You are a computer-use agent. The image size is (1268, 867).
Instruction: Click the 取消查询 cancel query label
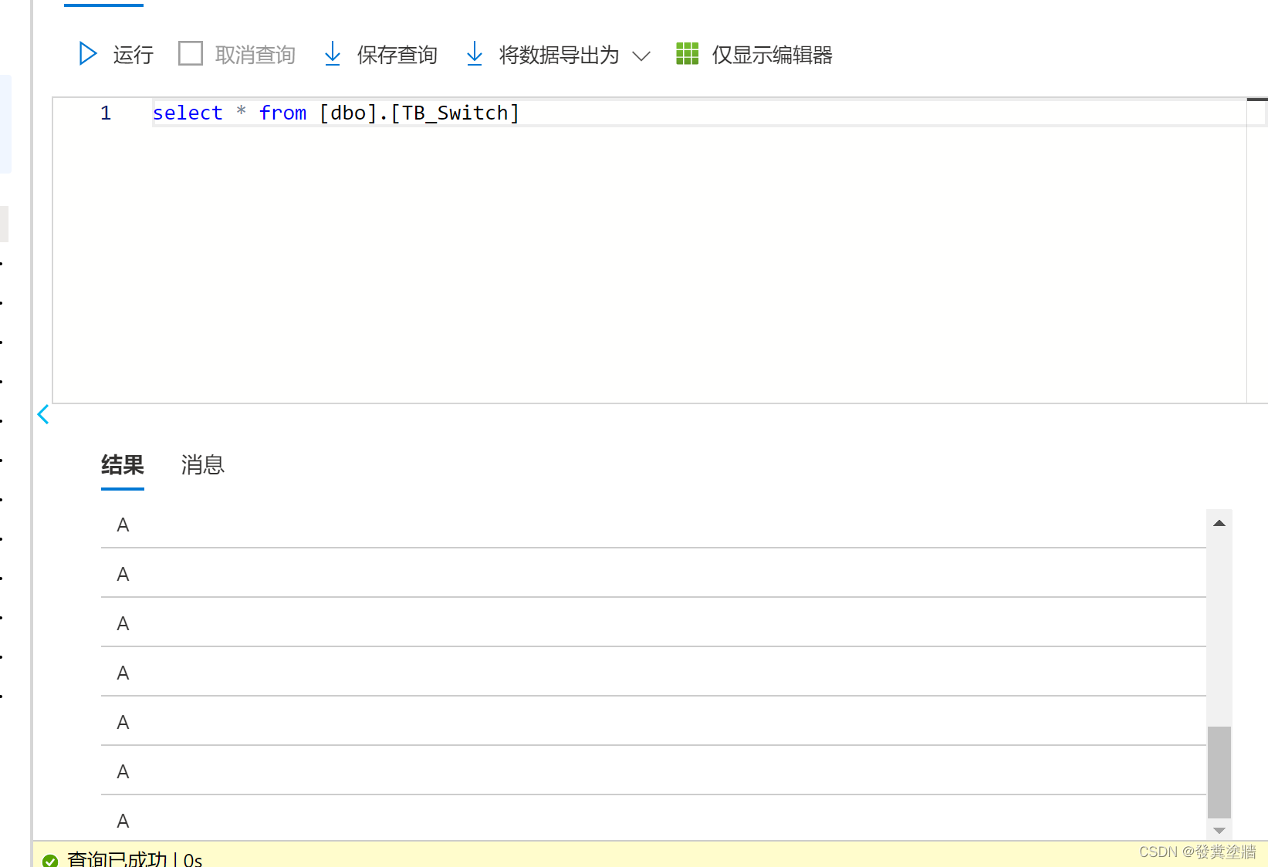(255, 55)
